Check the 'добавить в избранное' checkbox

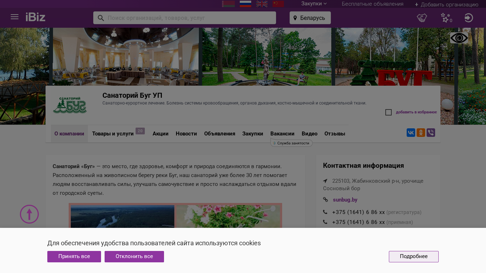(389, 112)
